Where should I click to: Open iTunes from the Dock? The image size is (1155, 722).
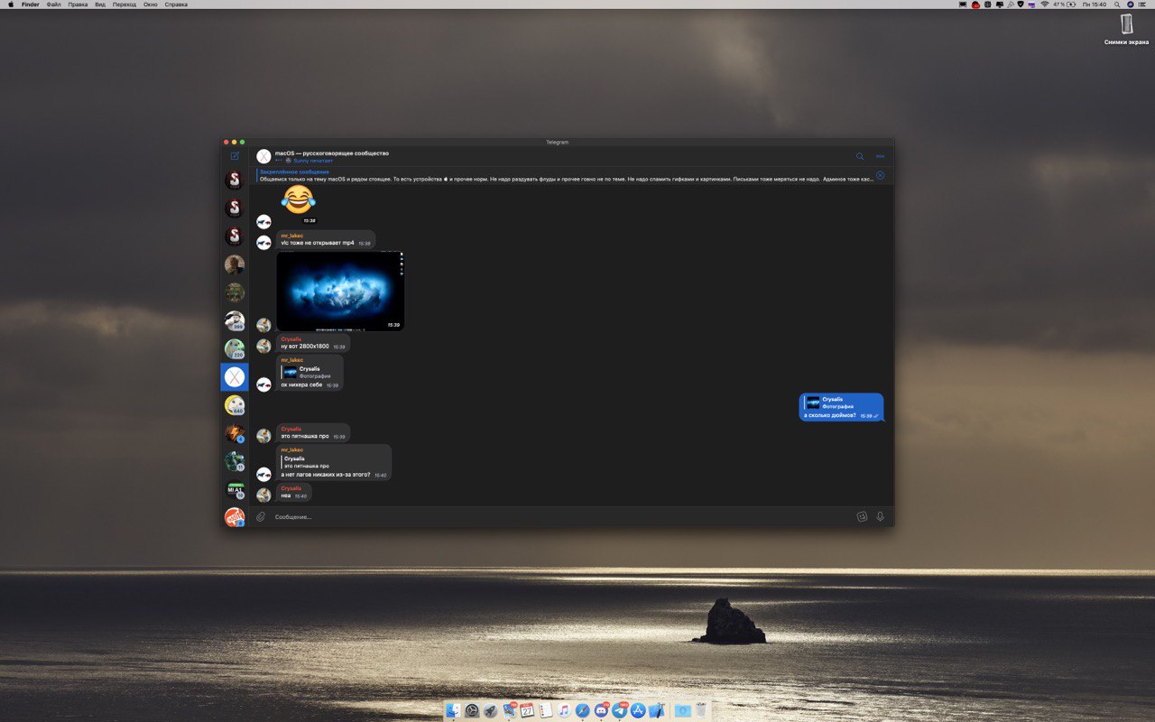coord(564,711)
